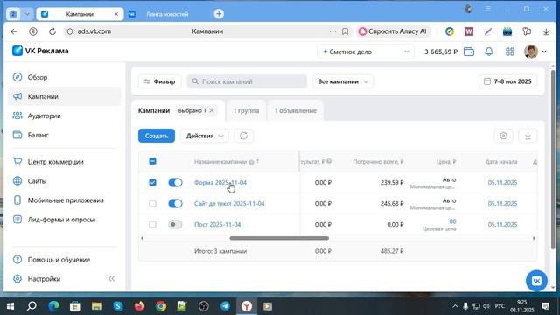Open Центр коммерции in the sidebar
This screenshot has height=315, width=560.
click(64, 162)
